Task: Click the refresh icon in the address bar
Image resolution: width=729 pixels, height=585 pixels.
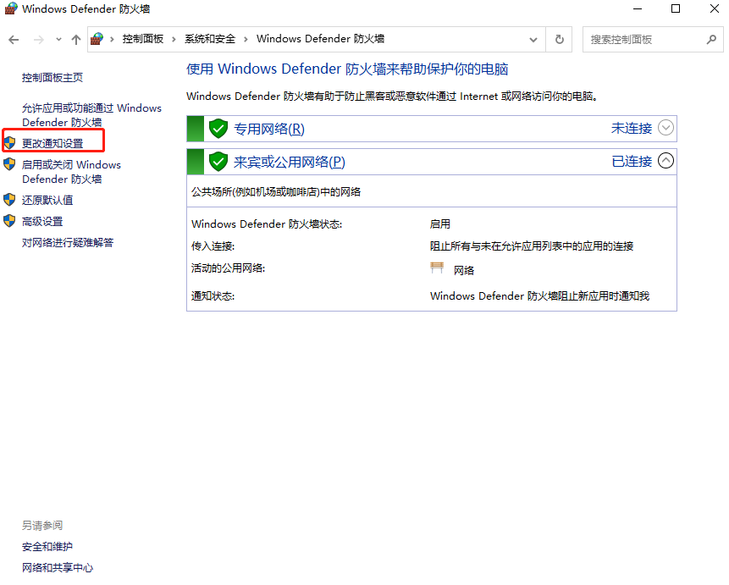Action: [x=558, y=39]
